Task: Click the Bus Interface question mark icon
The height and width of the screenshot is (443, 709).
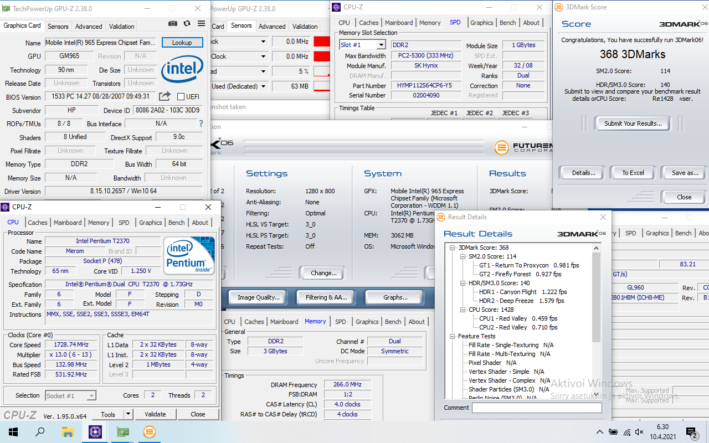Action: (201, 123)
